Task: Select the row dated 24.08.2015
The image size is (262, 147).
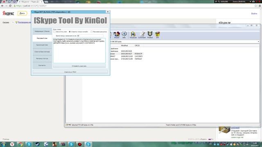Action: pyautogui.click(x=126, y=56)
